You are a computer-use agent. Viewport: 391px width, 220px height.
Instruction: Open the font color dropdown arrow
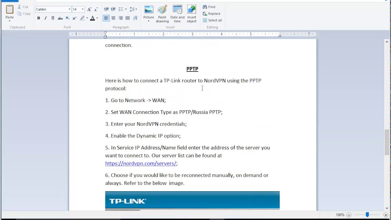(97, 18)
